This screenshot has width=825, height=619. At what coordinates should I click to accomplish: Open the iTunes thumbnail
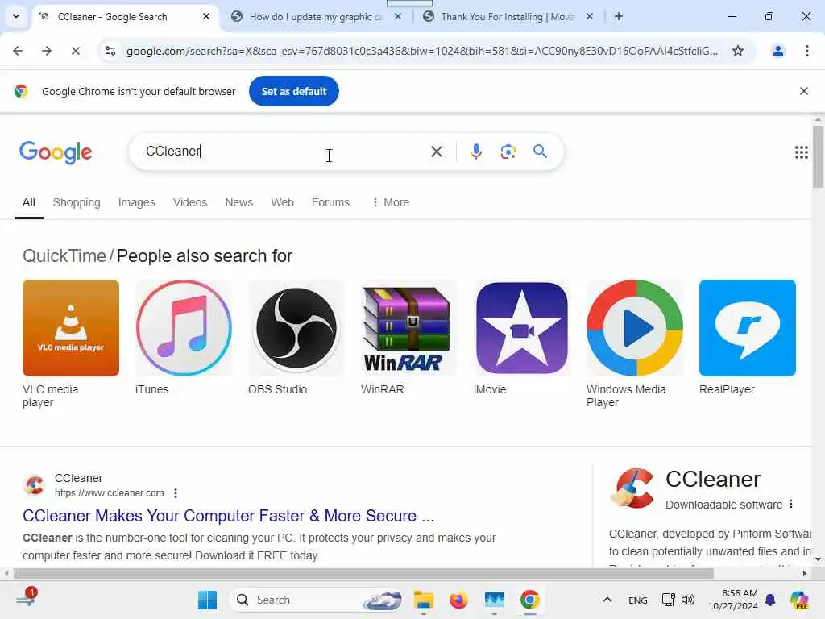click(x=184, y=327)
